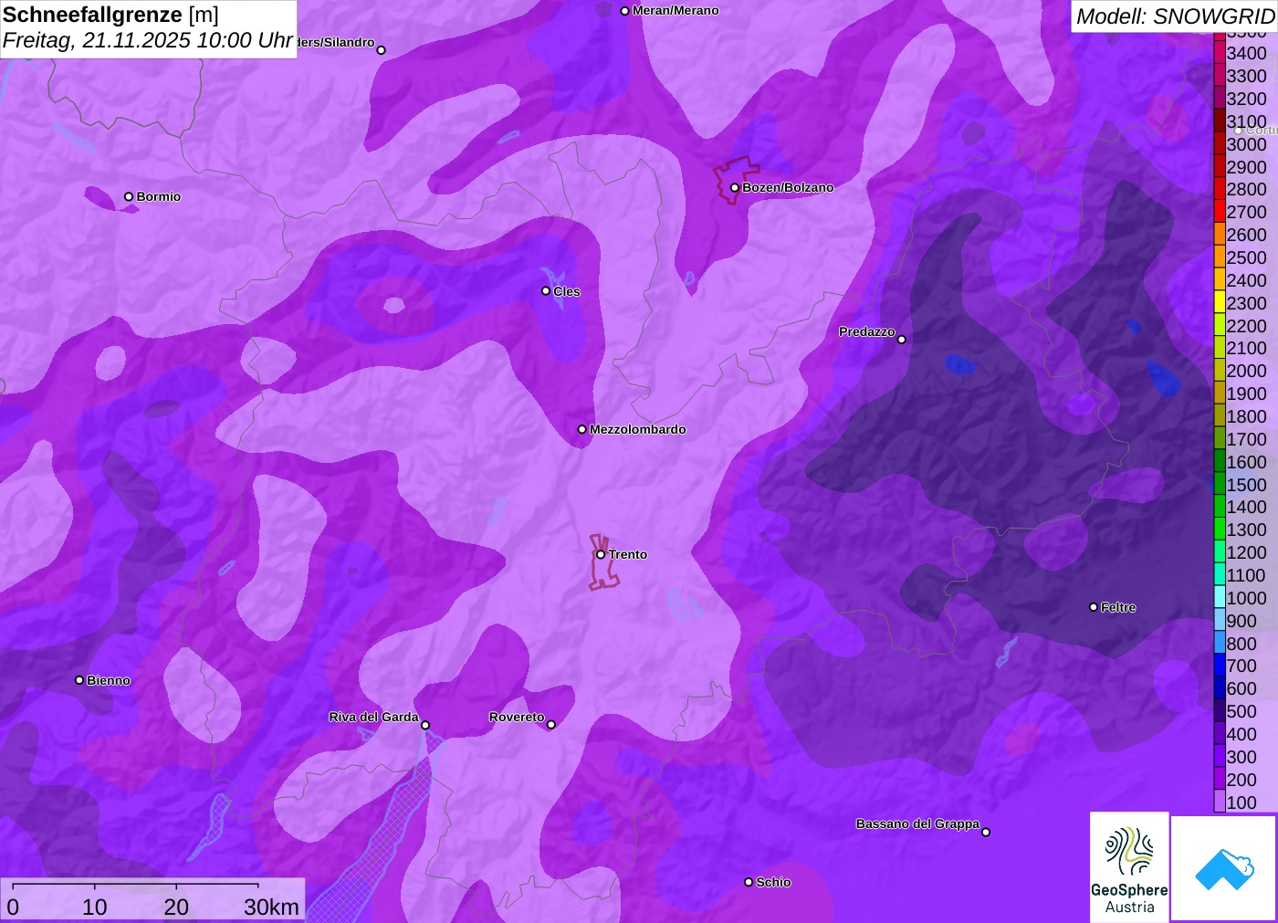Click the 1000 m legend color swatch
This screenshot has height=923, width=1278.
(x=1220, y=597)
